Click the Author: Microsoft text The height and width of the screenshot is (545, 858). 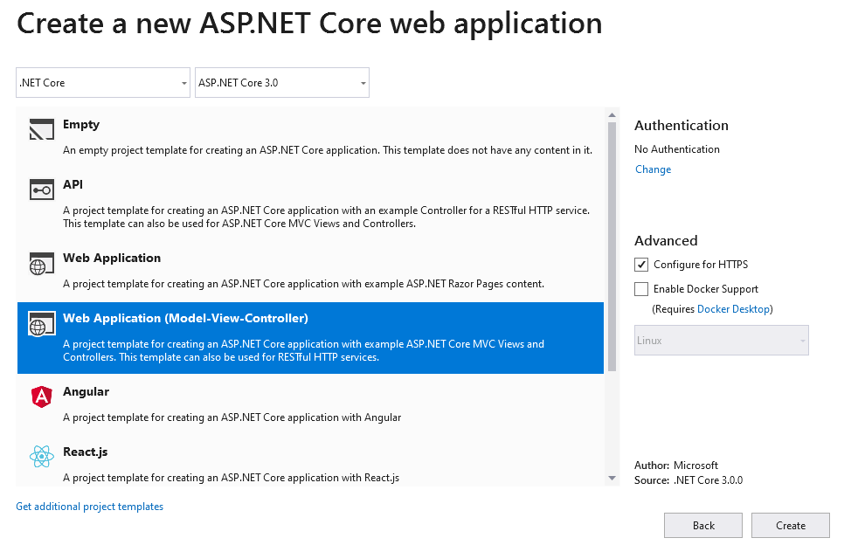click(675, 466)
